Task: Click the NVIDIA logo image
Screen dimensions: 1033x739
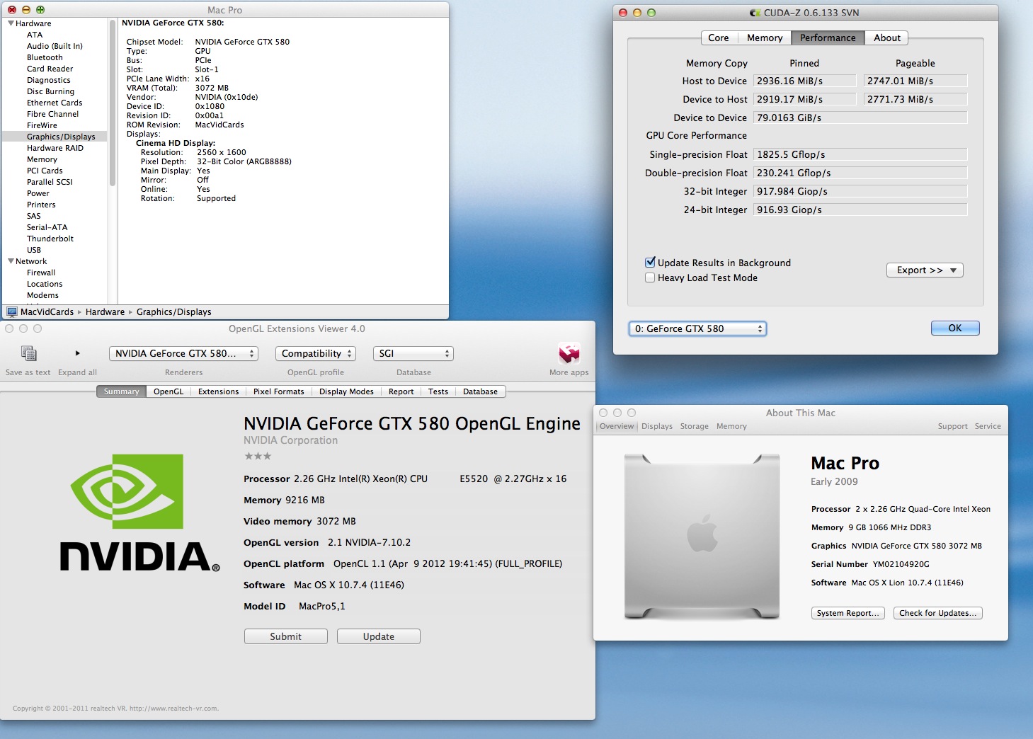Action: coord(139,512)
